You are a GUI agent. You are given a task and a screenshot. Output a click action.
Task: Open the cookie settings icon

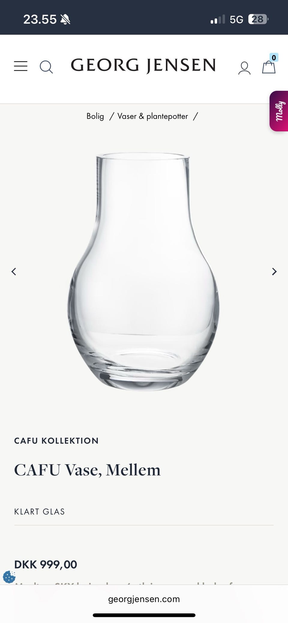9,577
